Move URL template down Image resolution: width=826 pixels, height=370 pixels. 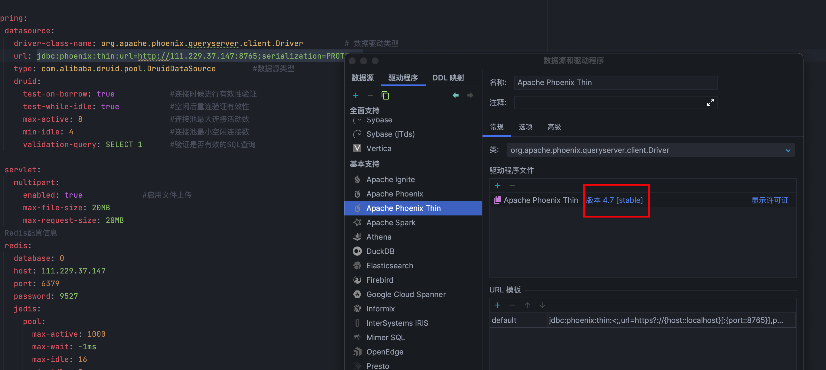[542, 305]
